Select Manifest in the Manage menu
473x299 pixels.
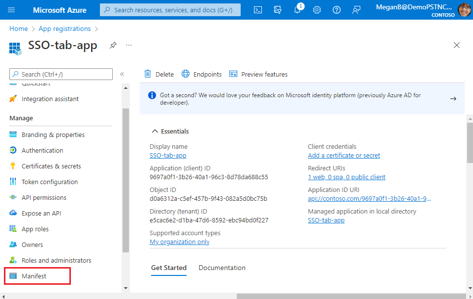pyautogui.click(x=34, y=276)
